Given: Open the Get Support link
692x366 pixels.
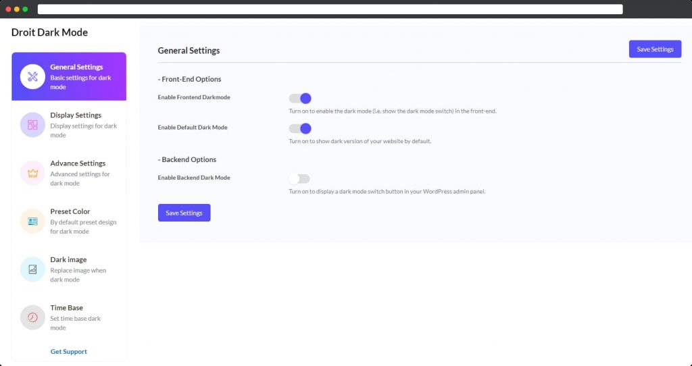Looking at the screenshot, I should (x=68, y=351).
